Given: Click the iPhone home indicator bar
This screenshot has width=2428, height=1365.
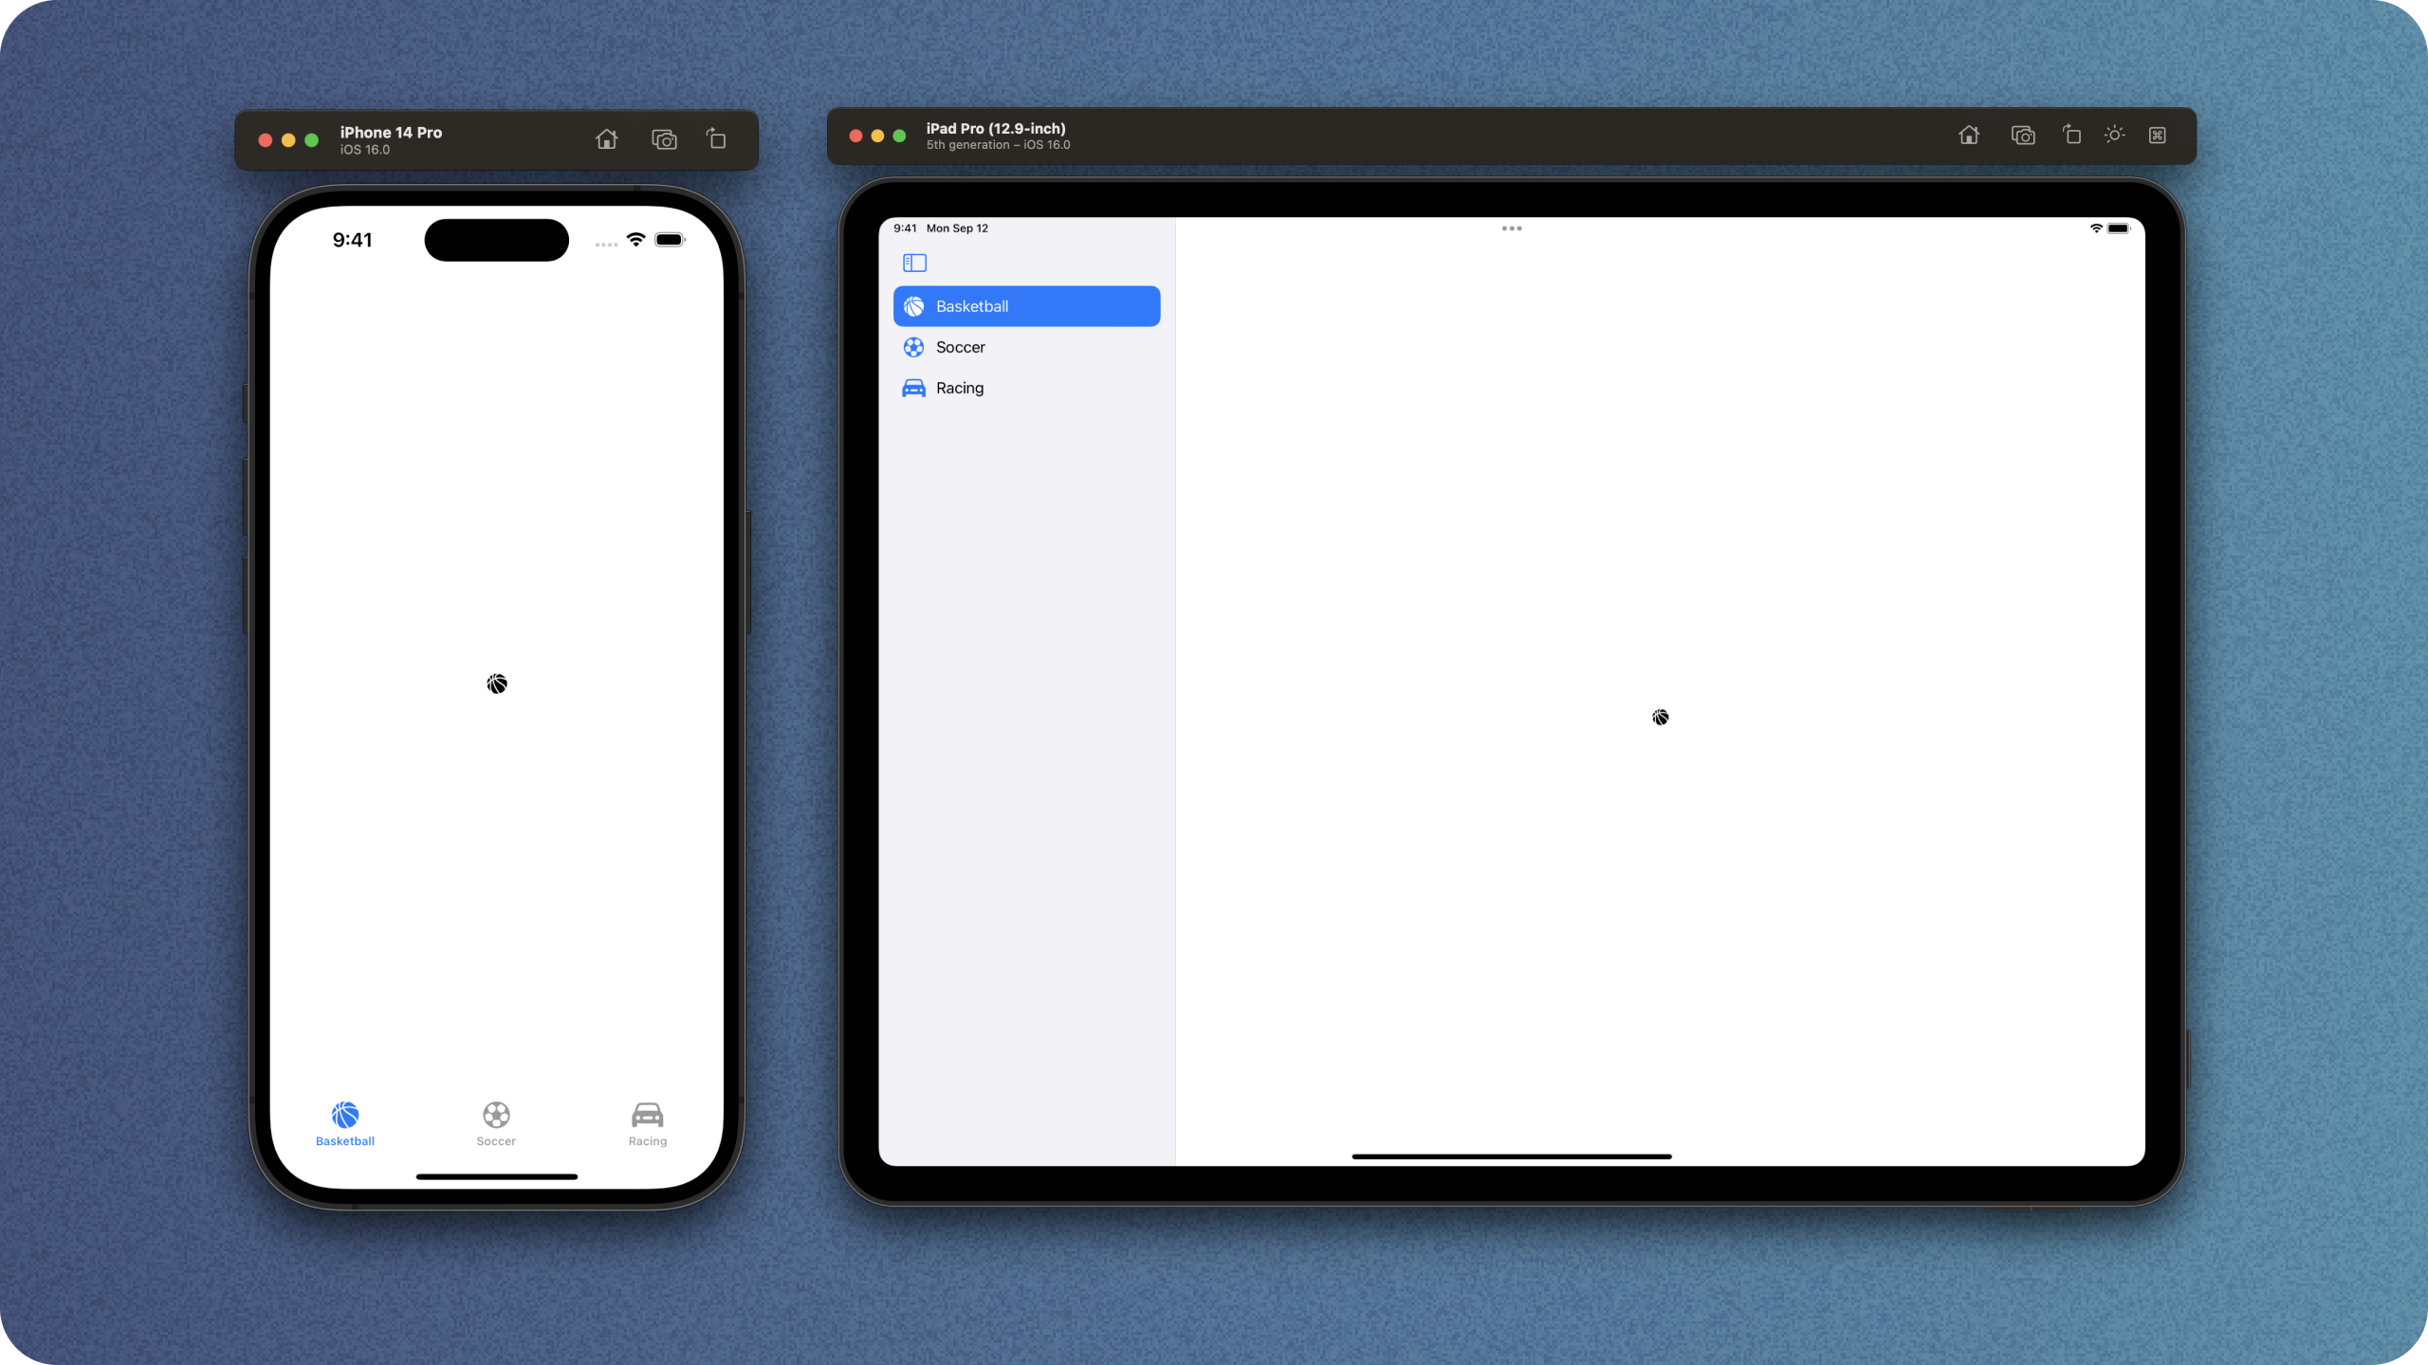Looking at the screenshot, I should point(496,1176).
